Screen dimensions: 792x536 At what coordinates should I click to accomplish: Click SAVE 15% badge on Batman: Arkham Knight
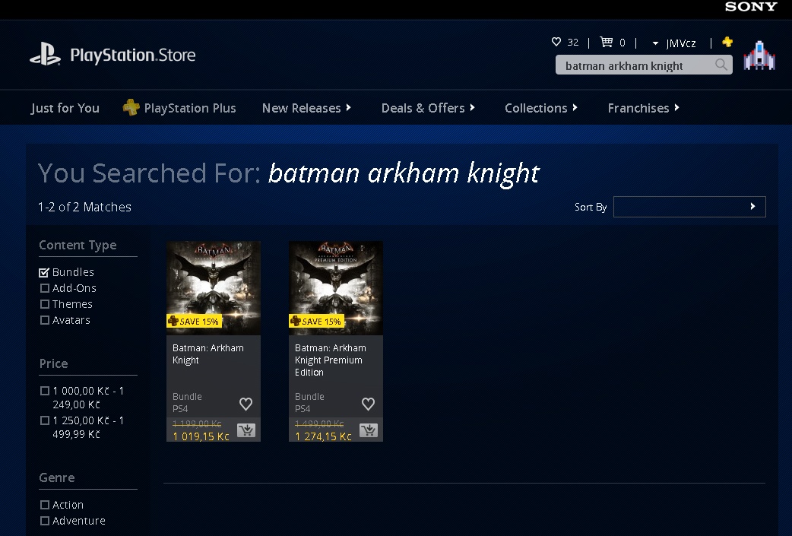[x=194, y=321]
